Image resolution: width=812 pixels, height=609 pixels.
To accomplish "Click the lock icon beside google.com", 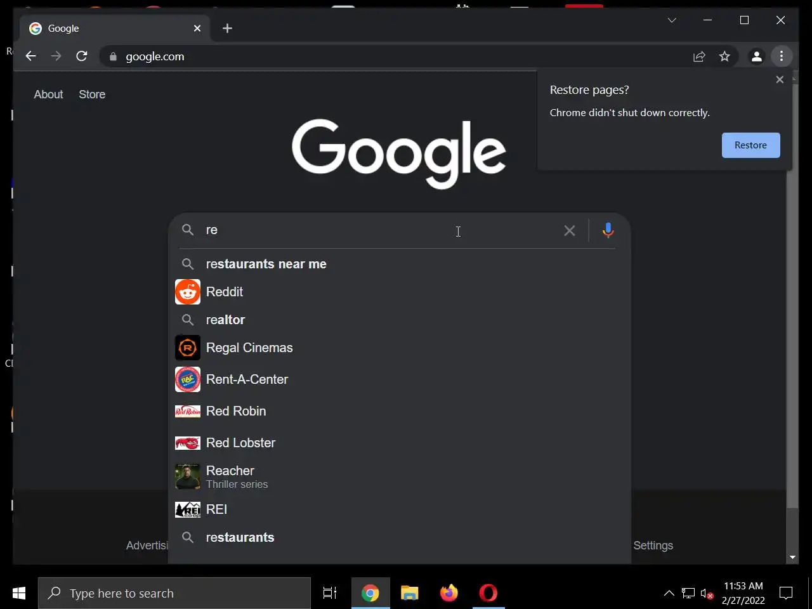I will (x=113, y=56).
